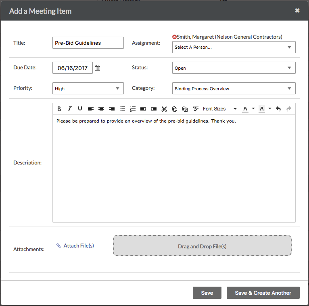Toggle bold formatting in description toolbar
This screenshot has width=309, height=306.
[x=59, y=109]
